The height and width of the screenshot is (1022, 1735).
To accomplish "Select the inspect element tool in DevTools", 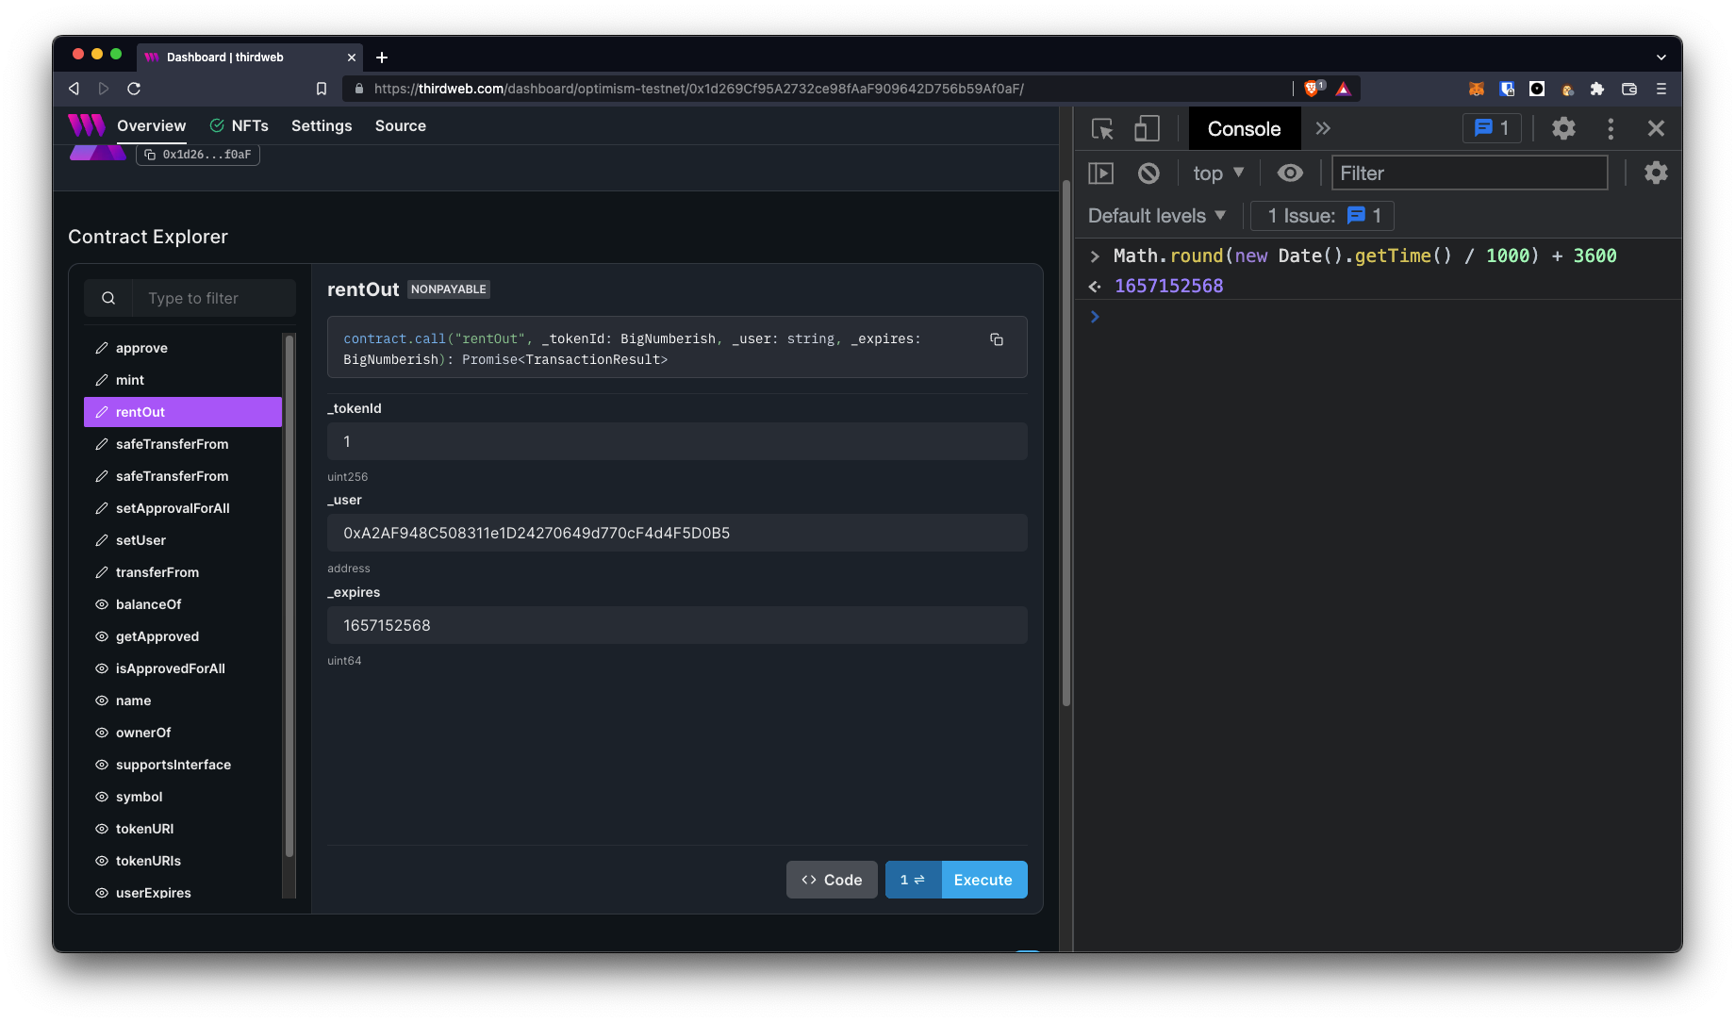I will [1101, 128].
